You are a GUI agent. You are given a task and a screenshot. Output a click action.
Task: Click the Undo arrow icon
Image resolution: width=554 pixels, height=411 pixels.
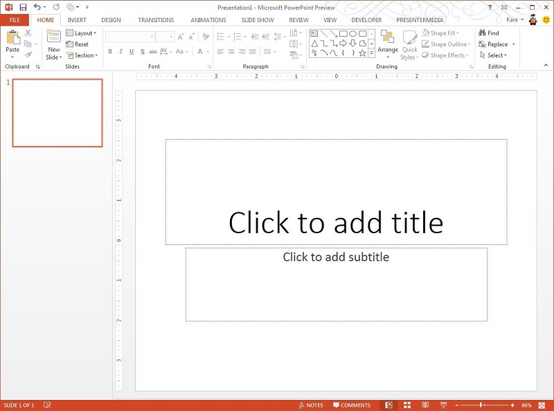pos(37,7)
